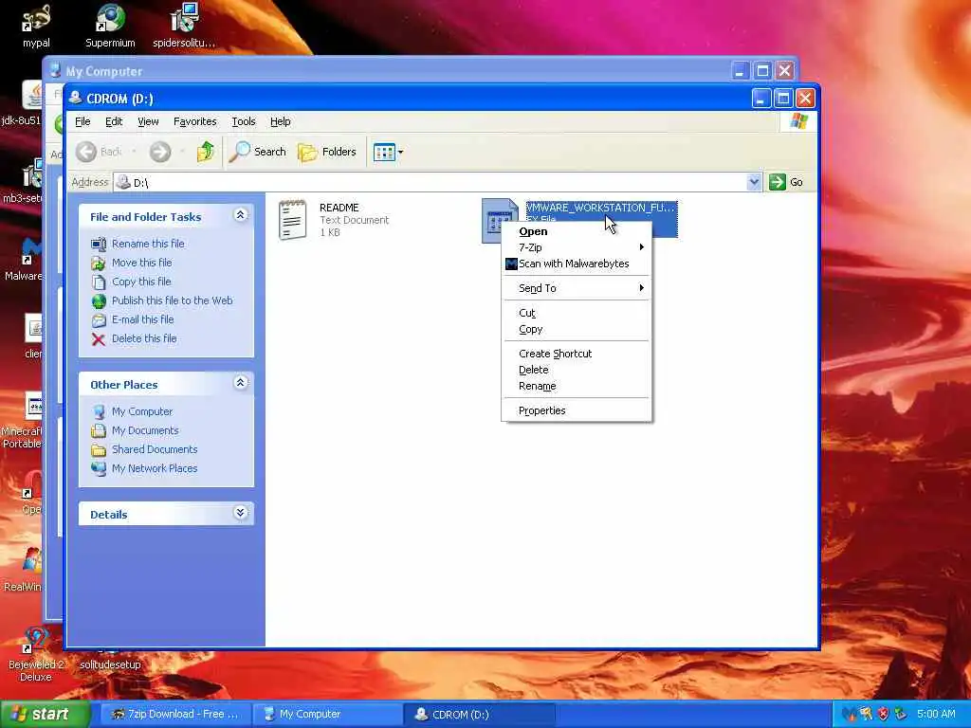Viewport: 971px width, 728px height.
Task: Switch to My Computer taskbar item
Action: (x=326, y=715)
